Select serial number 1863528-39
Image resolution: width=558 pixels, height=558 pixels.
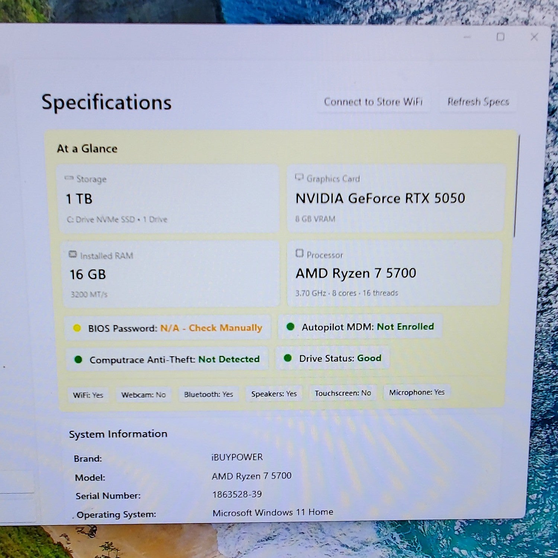tap(237, 494)
